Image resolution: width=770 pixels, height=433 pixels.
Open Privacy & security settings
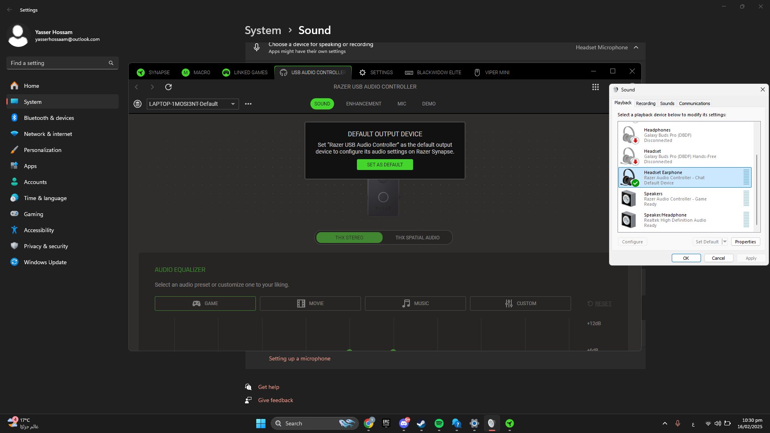tap(62, 246)
